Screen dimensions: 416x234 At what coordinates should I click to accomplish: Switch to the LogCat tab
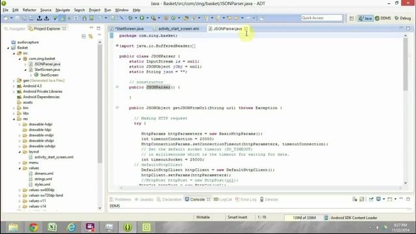[223, 200]
